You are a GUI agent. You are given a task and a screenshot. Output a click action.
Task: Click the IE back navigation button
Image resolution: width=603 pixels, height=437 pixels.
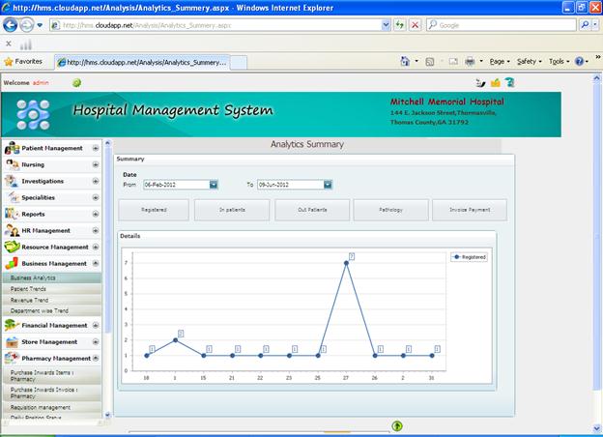(11, 25)
